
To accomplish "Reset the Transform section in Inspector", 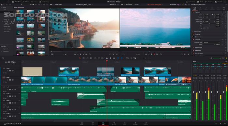I will click(225, 12).
